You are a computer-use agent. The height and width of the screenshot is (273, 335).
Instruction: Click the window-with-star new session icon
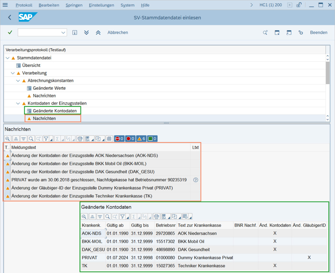tap(277, 32)
